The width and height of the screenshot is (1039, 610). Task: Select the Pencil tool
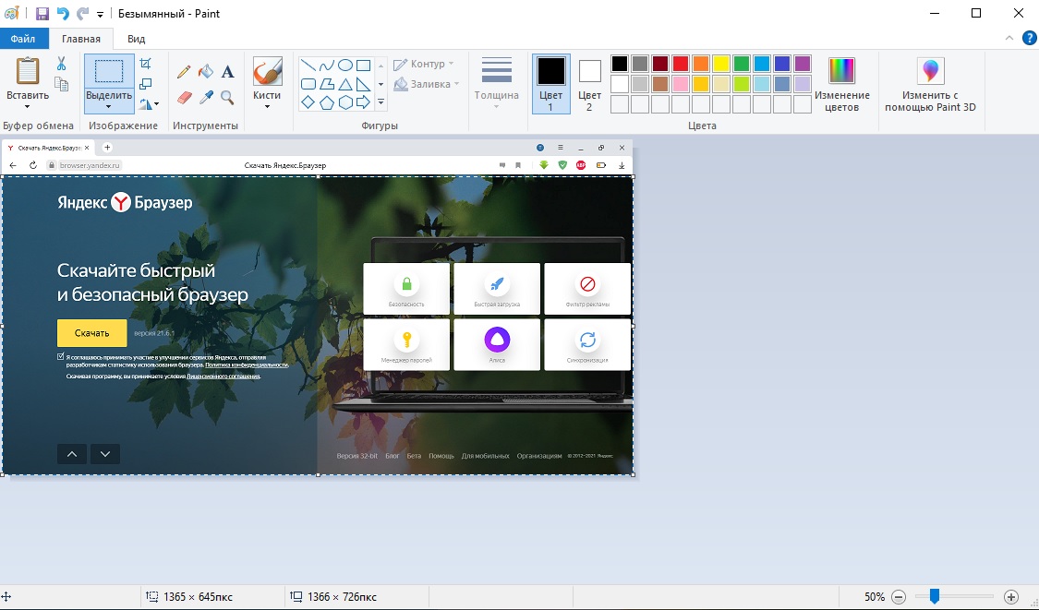pyautogui.click(x=184, y=71)
